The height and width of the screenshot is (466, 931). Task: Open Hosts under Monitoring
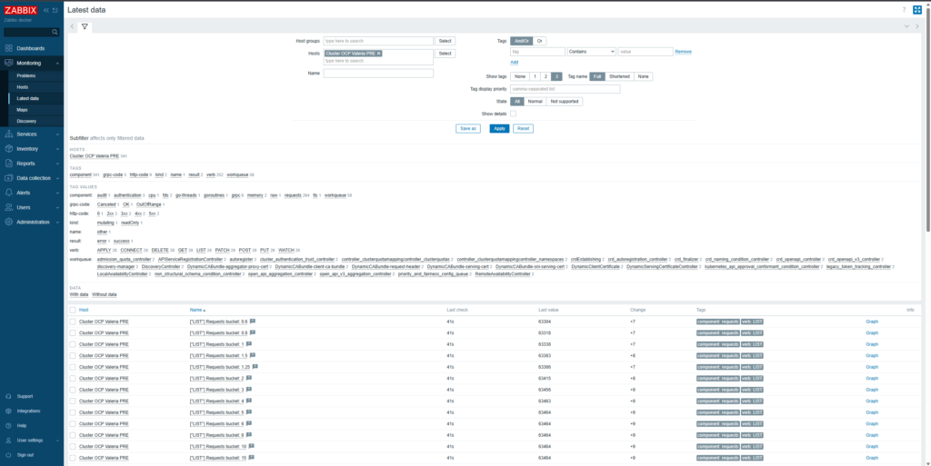pyautogui.click(x=23, y=87)
